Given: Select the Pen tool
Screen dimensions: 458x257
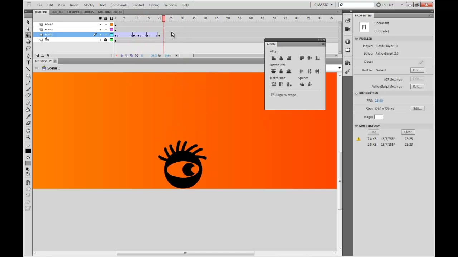Looking at the screenshot, I should [x=28, y=56].
